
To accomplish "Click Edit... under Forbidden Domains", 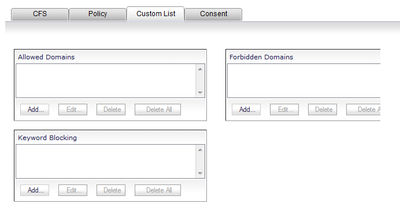I will pyautogui.click(x=284, y=110).
